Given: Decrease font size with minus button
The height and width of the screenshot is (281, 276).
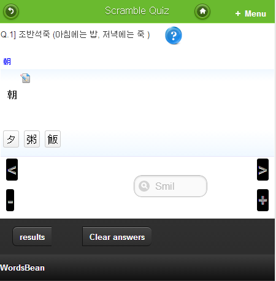Looking at the screenshot, I should pos(10,200).
